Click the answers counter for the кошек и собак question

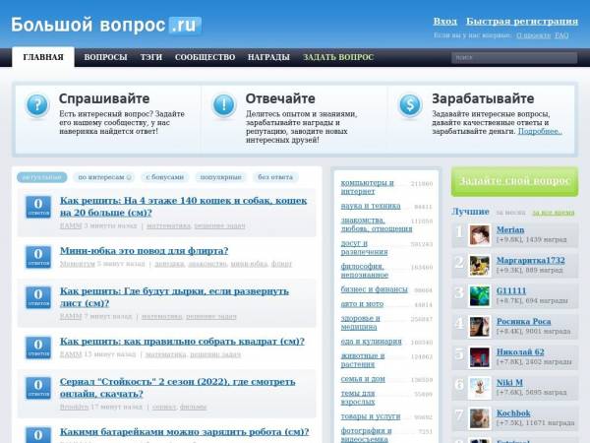point(38,207)
